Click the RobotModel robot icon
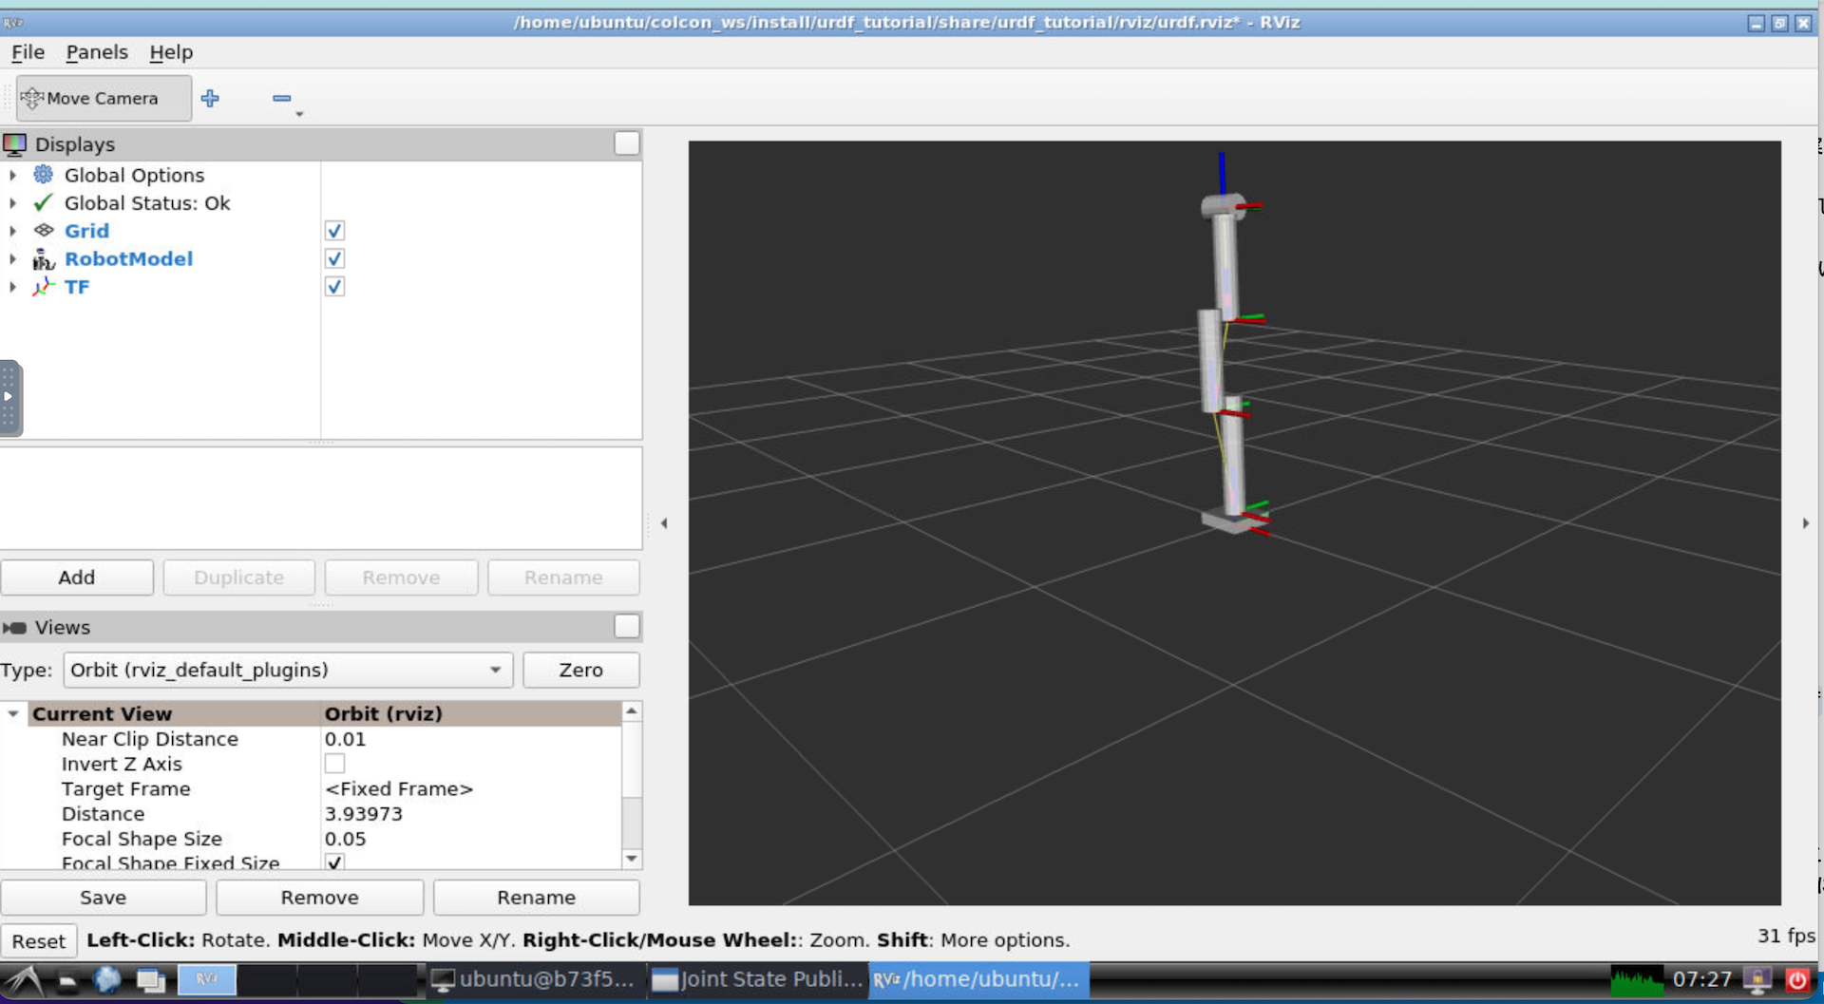The height and width of the screenshot is (1004, 1824). click(44, 258)
